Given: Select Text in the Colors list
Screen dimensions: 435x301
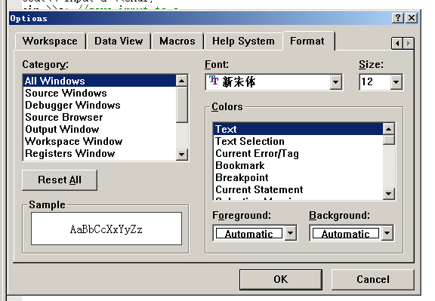Looking at the screenshot, I should pos(298,129).
